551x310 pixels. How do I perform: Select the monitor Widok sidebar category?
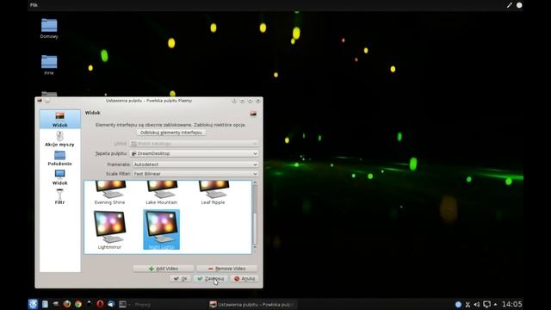59,177
